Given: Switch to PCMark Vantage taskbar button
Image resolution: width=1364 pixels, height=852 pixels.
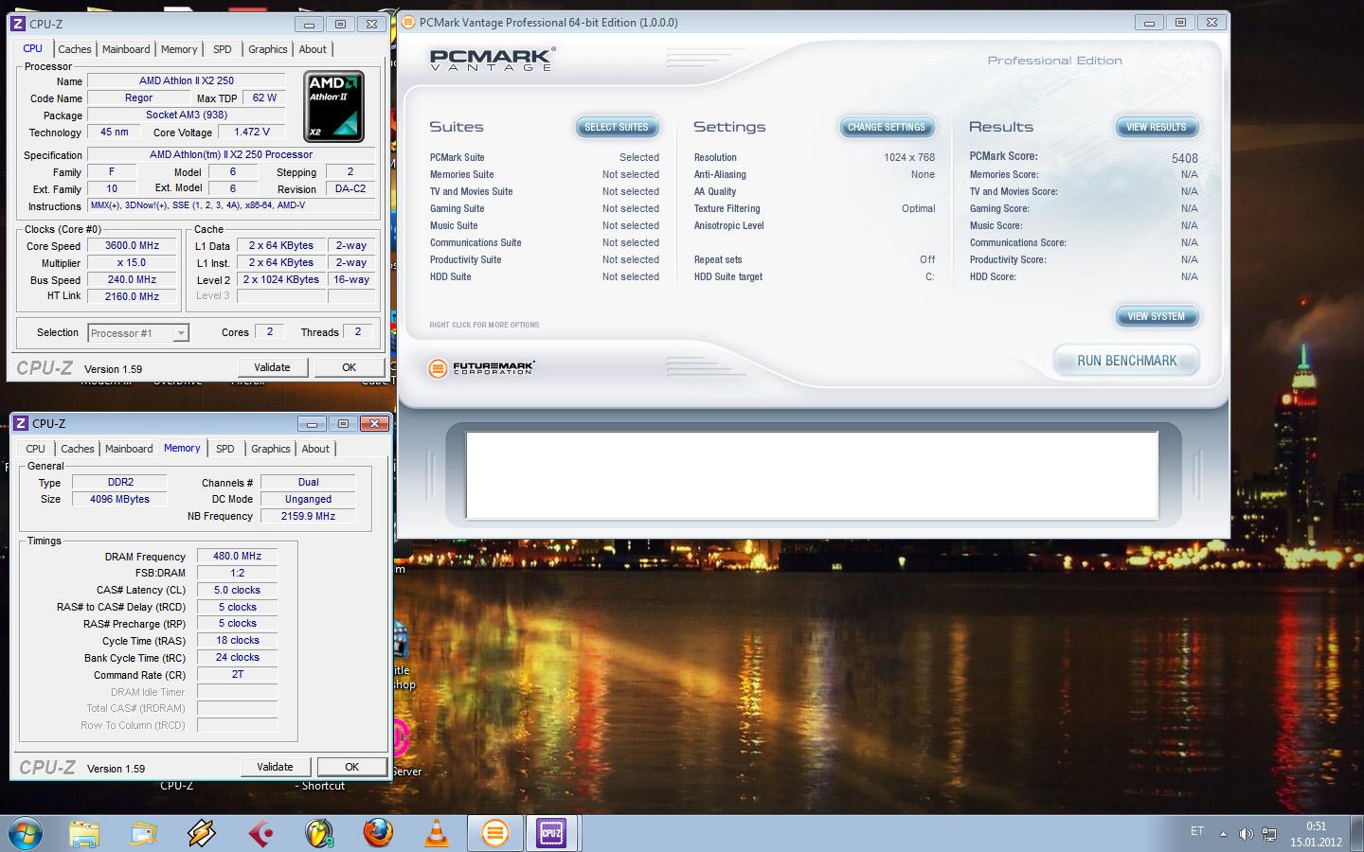Looking at the screenshot, I should [494, 834].
